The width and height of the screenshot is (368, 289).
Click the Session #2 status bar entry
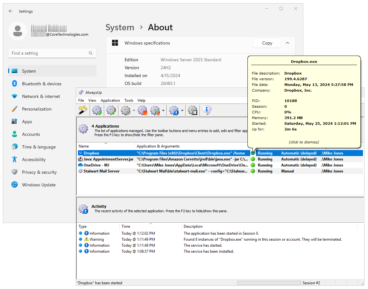coord(311,283)
